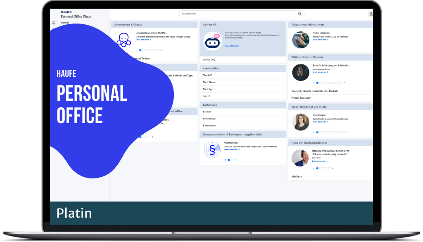
Task: Next arrow in Video-Reihe carousel
Action: pos(347,133)
